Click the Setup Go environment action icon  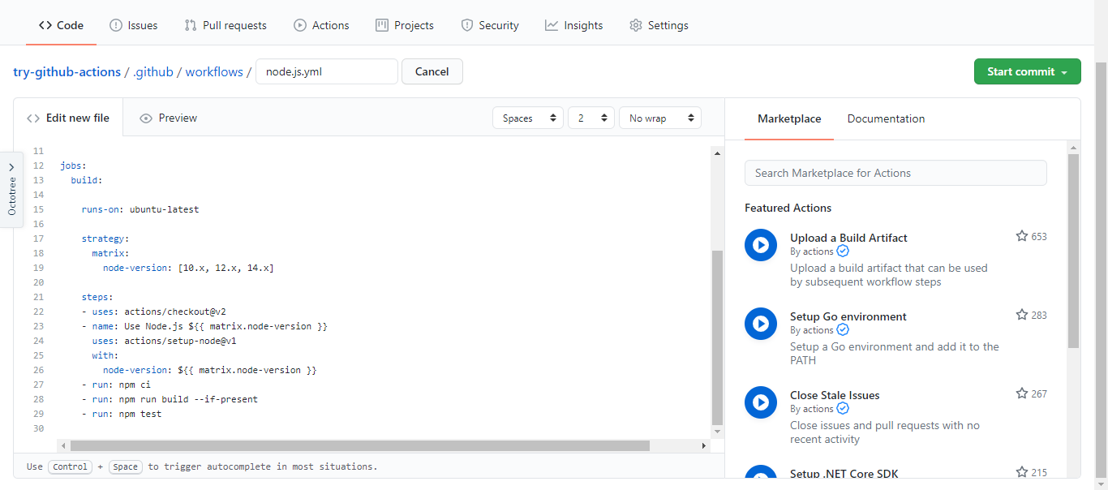click(x=761, y=324)
